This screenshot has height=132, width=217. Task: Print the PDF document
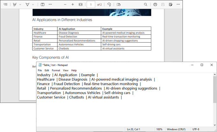pos(155,4)
